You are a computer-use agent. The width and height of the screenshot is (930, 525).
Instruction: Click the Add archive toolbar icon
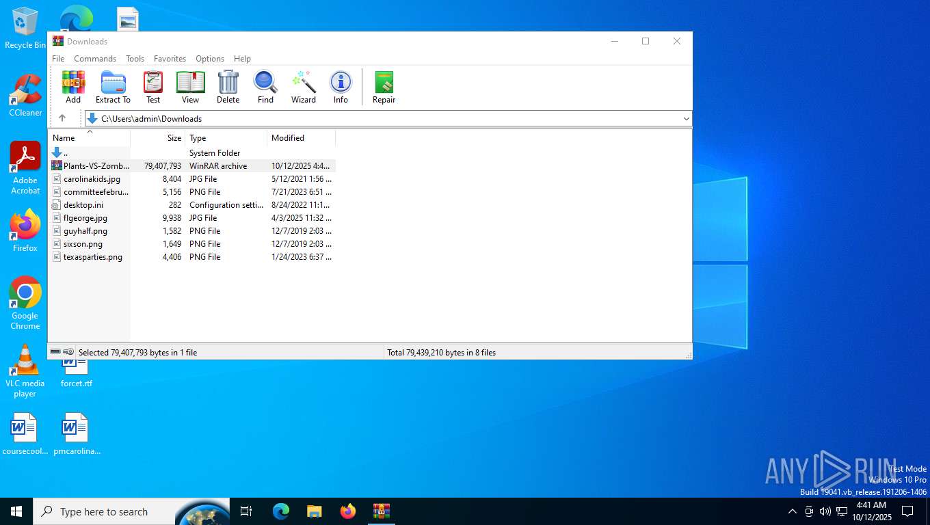pyautogui.click(x=73, y=87)
